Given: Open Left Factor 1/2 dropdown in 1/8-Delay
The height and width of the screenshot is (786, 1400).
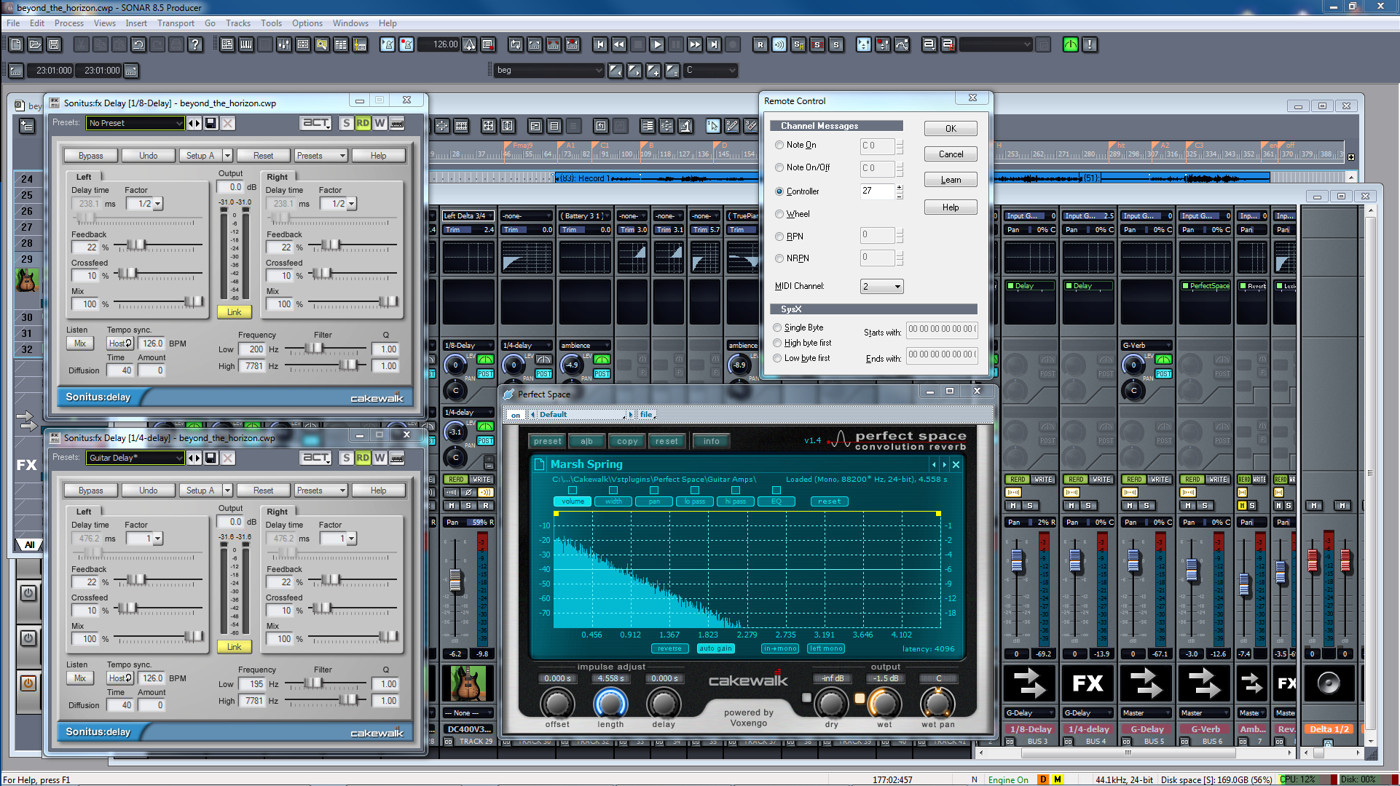Looking at the screenshot, I should pyautogui.click(x=144, y=204).
